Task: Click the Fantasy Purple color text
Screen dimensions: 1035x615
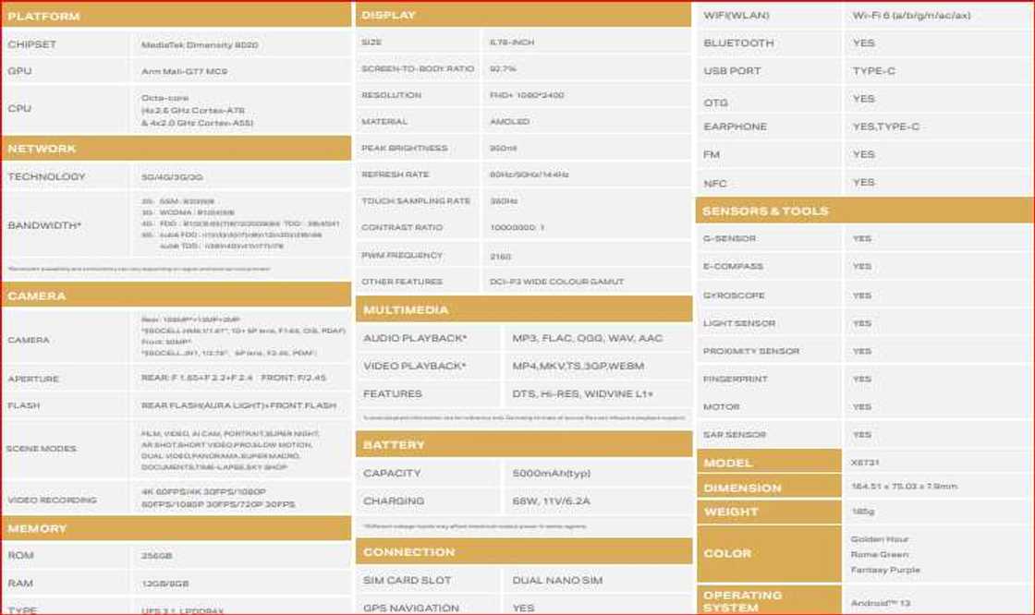Action: click(885, 571)
